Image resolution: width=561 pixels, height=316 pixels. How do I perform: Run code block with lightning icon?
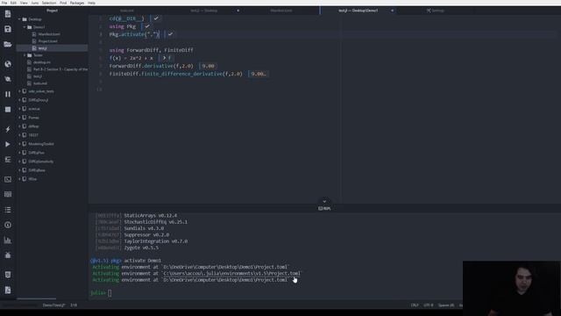click(x=8, y=129)
